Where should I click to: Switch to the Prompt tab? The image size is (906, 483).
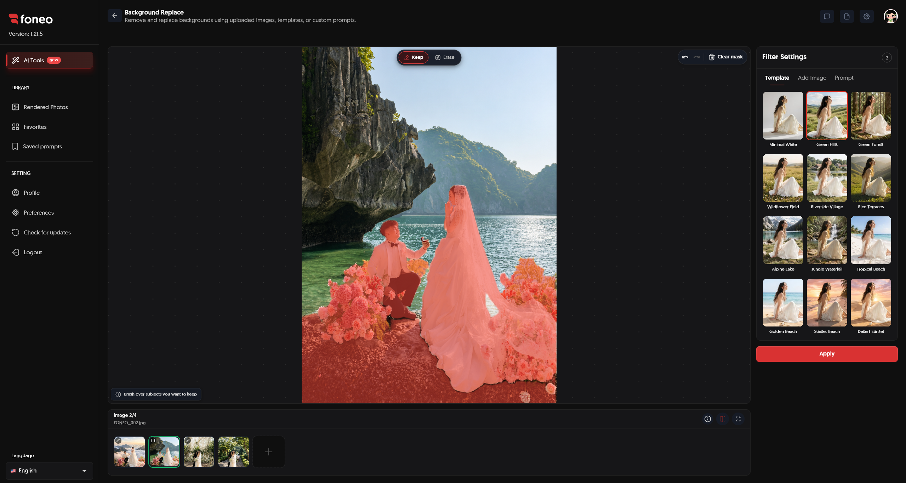[844, 78]
